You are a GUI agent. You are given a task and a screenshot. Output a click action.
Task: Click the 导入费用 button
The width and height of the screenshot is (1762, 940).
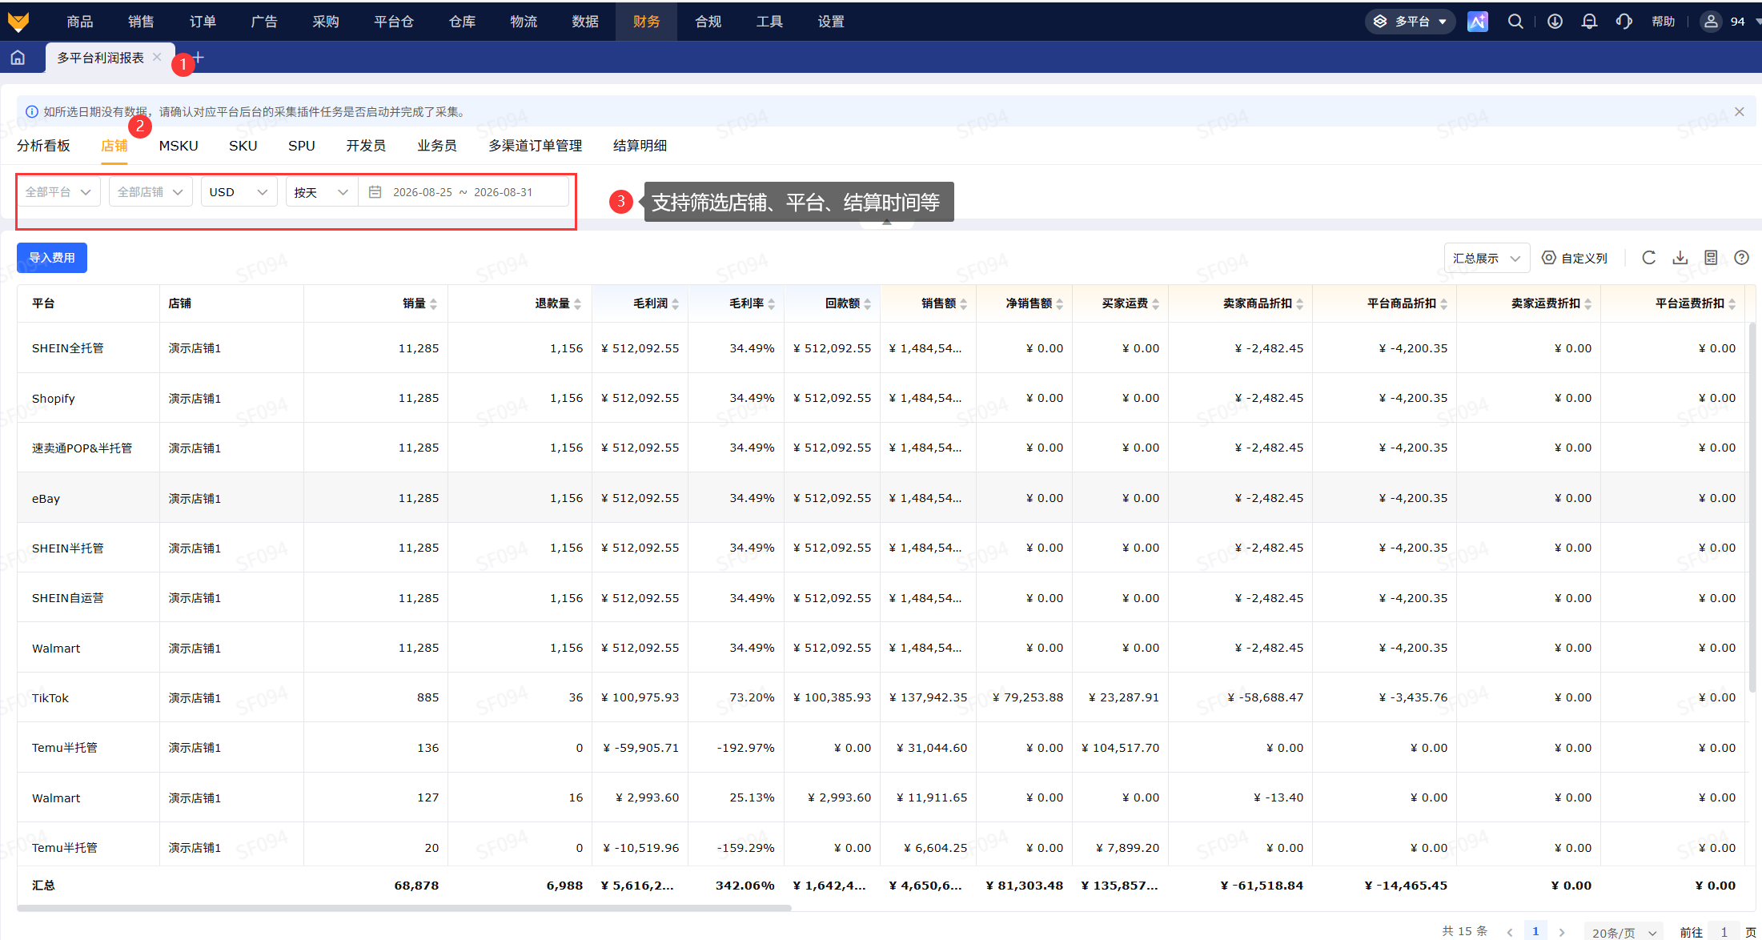[x=52, y=258]
